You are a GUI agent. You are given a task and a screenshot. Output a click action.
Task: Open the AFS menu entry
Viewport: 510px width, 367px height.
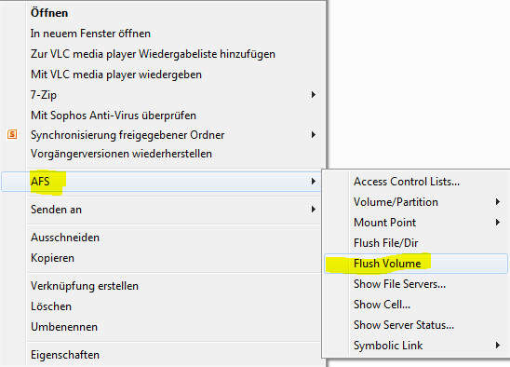coord(161,182)
